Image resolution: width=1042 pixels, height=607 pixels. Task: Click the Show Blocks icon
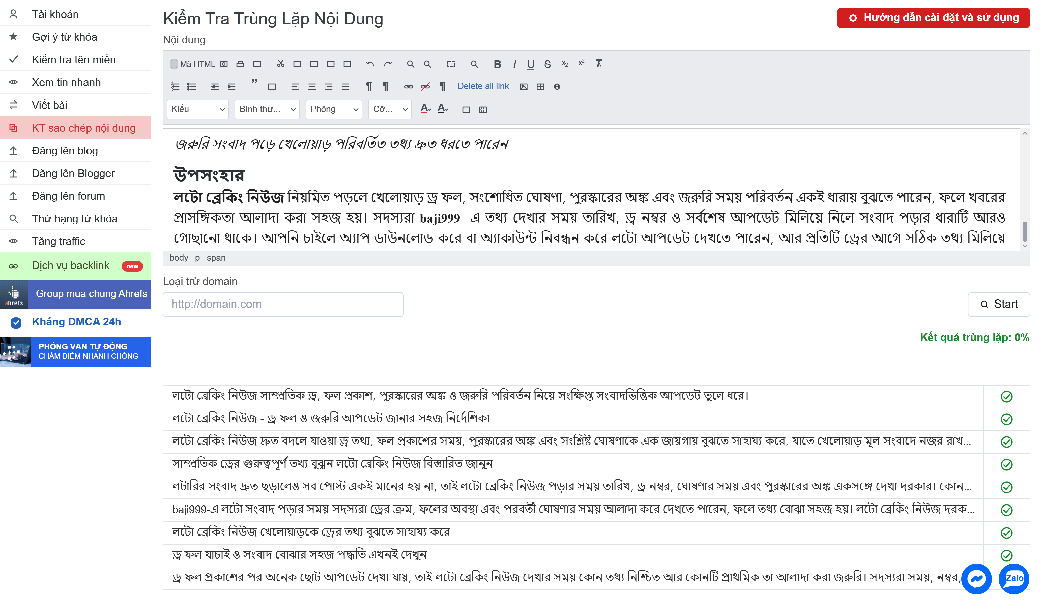483,110
